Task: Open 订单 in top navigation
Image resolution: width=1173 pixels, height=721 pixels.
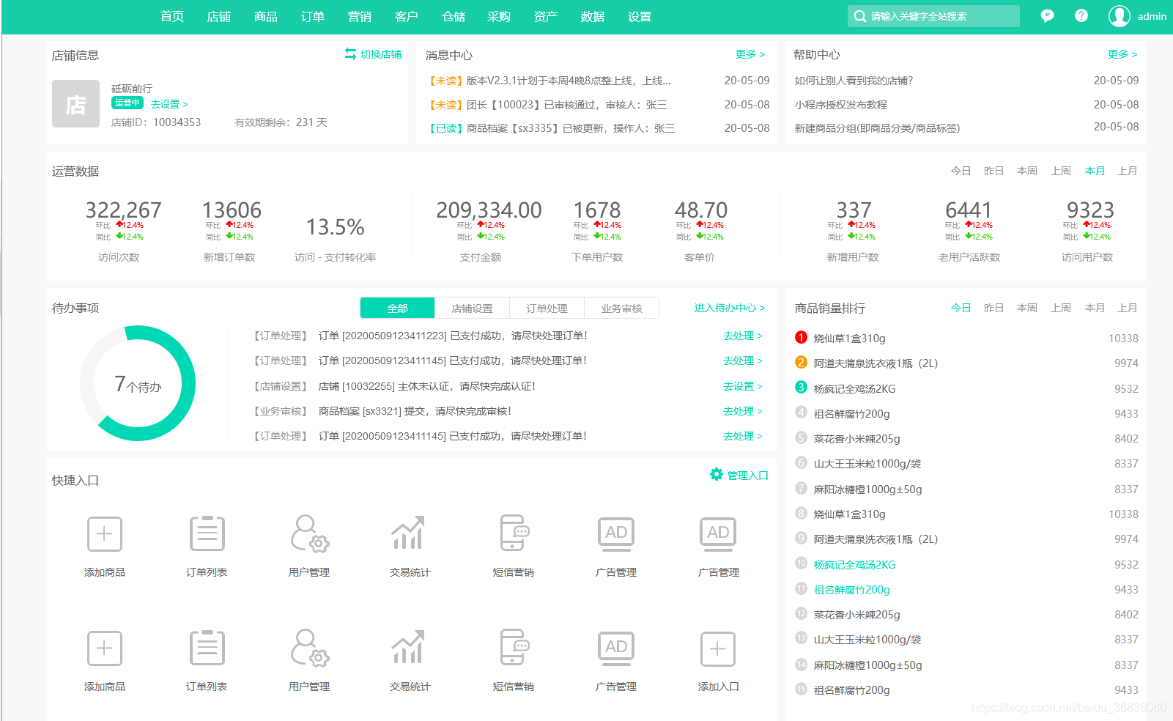Action: coord(313,16)
